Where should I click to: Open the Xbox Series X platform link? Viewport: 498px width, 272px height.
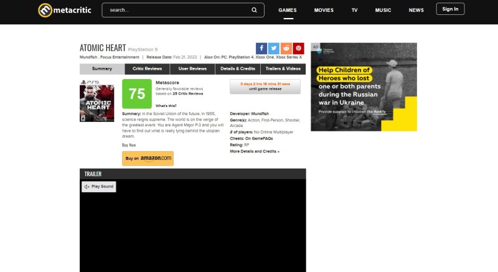point(289,57)
